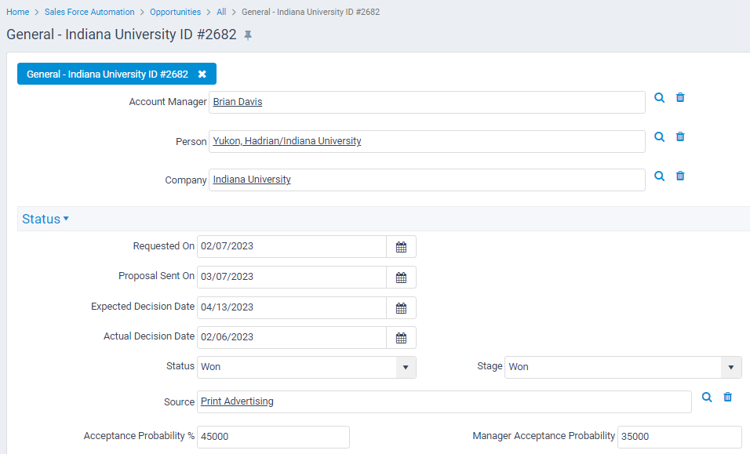Search for an Account Manager
The width and height of the screenshot is (750, 454).
[x=659, y=97]
